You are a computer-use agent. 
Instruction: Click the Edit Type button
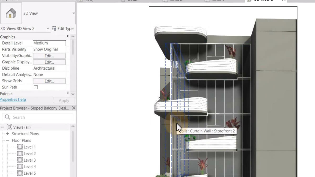[63, 28]
